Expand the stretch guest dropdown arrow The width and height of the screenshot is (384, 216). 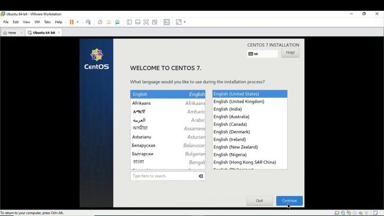(185, 22)
